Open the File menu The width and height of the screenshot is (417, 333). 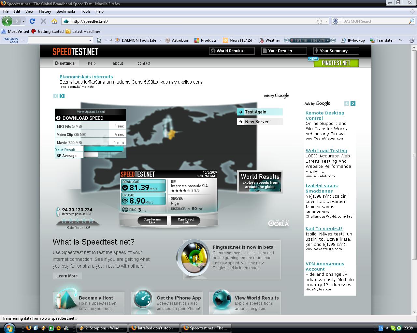click(6, 11)
